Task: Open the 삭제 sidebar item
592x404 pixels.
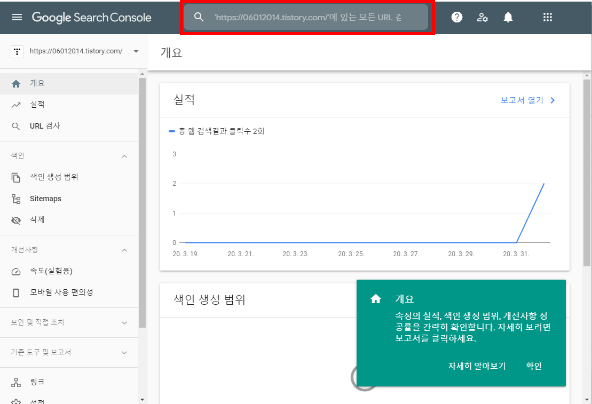Action: (x=69, y=220)
